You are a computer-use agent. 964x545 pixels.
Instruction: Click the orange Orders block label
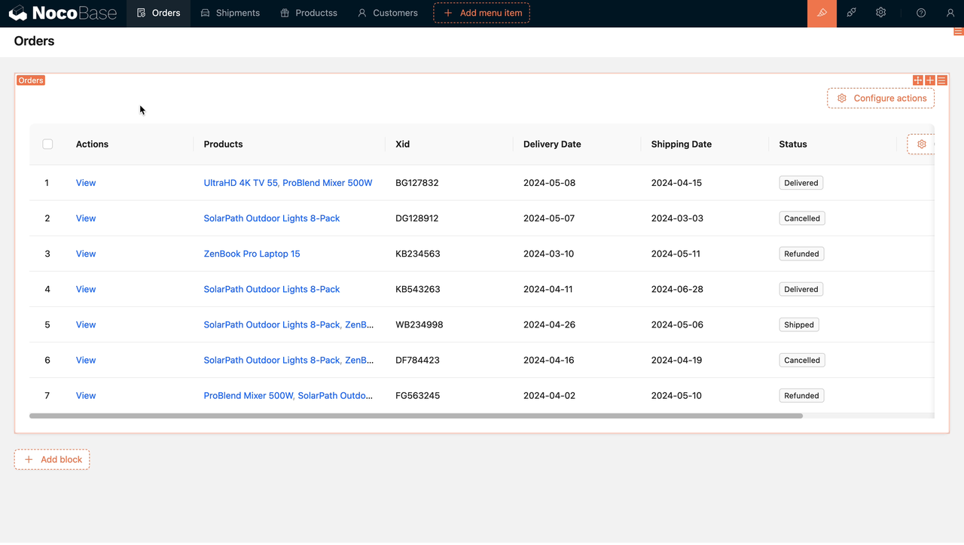pyautogui.click(x=31, y=81)
